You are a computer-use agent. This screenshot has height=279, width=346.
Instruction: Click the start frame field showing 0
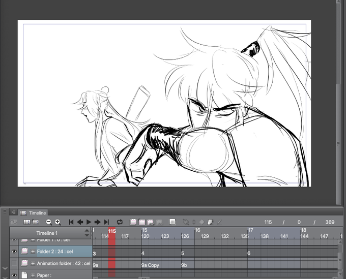click(x=299, y=222)
